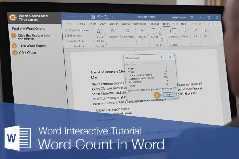Click 'Client correspondence' list item
This screenshot has height=159, width=239.
point(113,109)
